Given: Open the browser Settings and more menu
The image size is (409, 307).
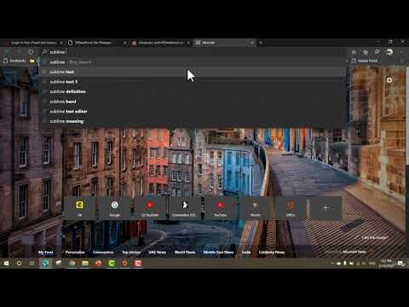Looking at the screenshot, I should [400, 52].
